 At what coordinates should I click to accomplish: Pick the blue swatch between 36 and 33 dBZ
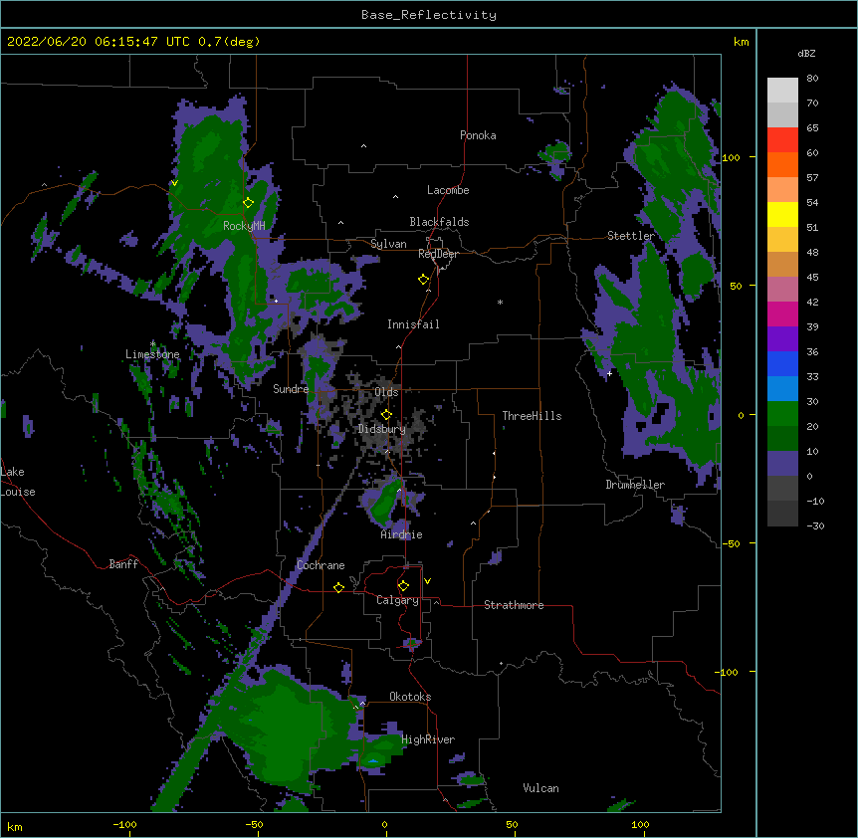[x=782, y=363]
